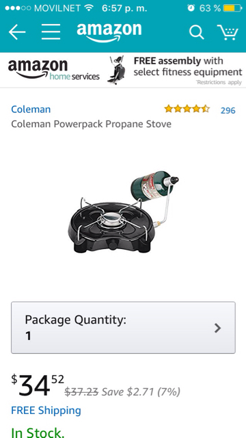Tap the Amazon logo in header
The image size is (246, 438).
[109, 32]
